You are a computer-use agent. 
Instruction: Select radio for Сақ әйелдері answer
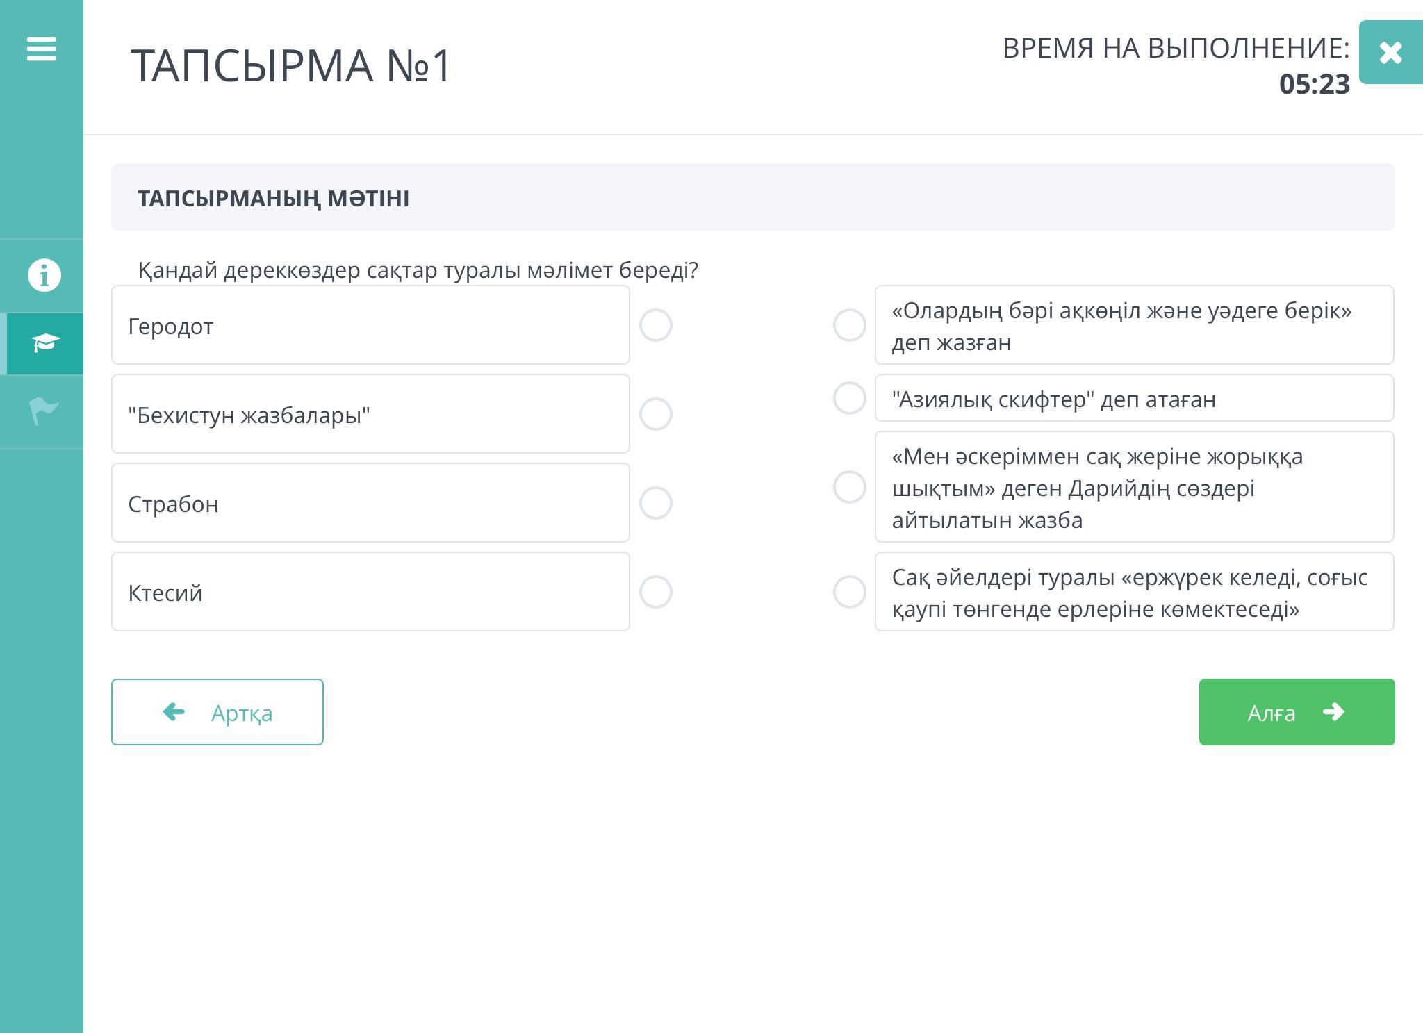pyautogui.click(x=849, y=592)
